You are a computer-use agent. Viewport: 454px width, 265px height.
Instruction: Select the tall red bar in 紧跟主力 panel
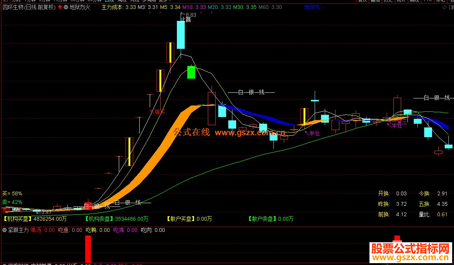pyautogui.click(x=88, y=249)
